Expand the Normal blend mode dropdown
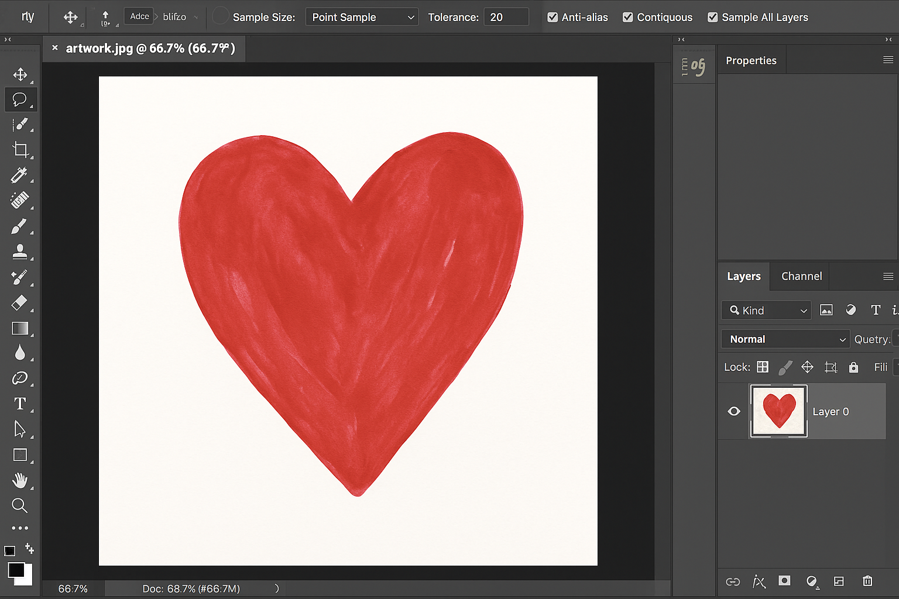The width and height of the screenshot is (899, 599). point(785,339)
